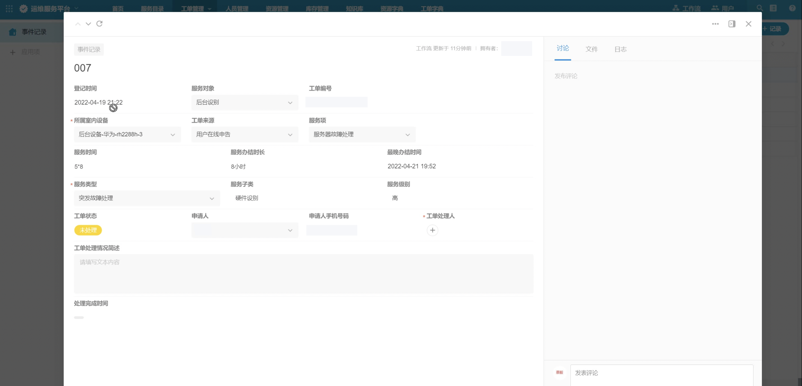Open 资源字典 in the top navigation

click(392, 9)
